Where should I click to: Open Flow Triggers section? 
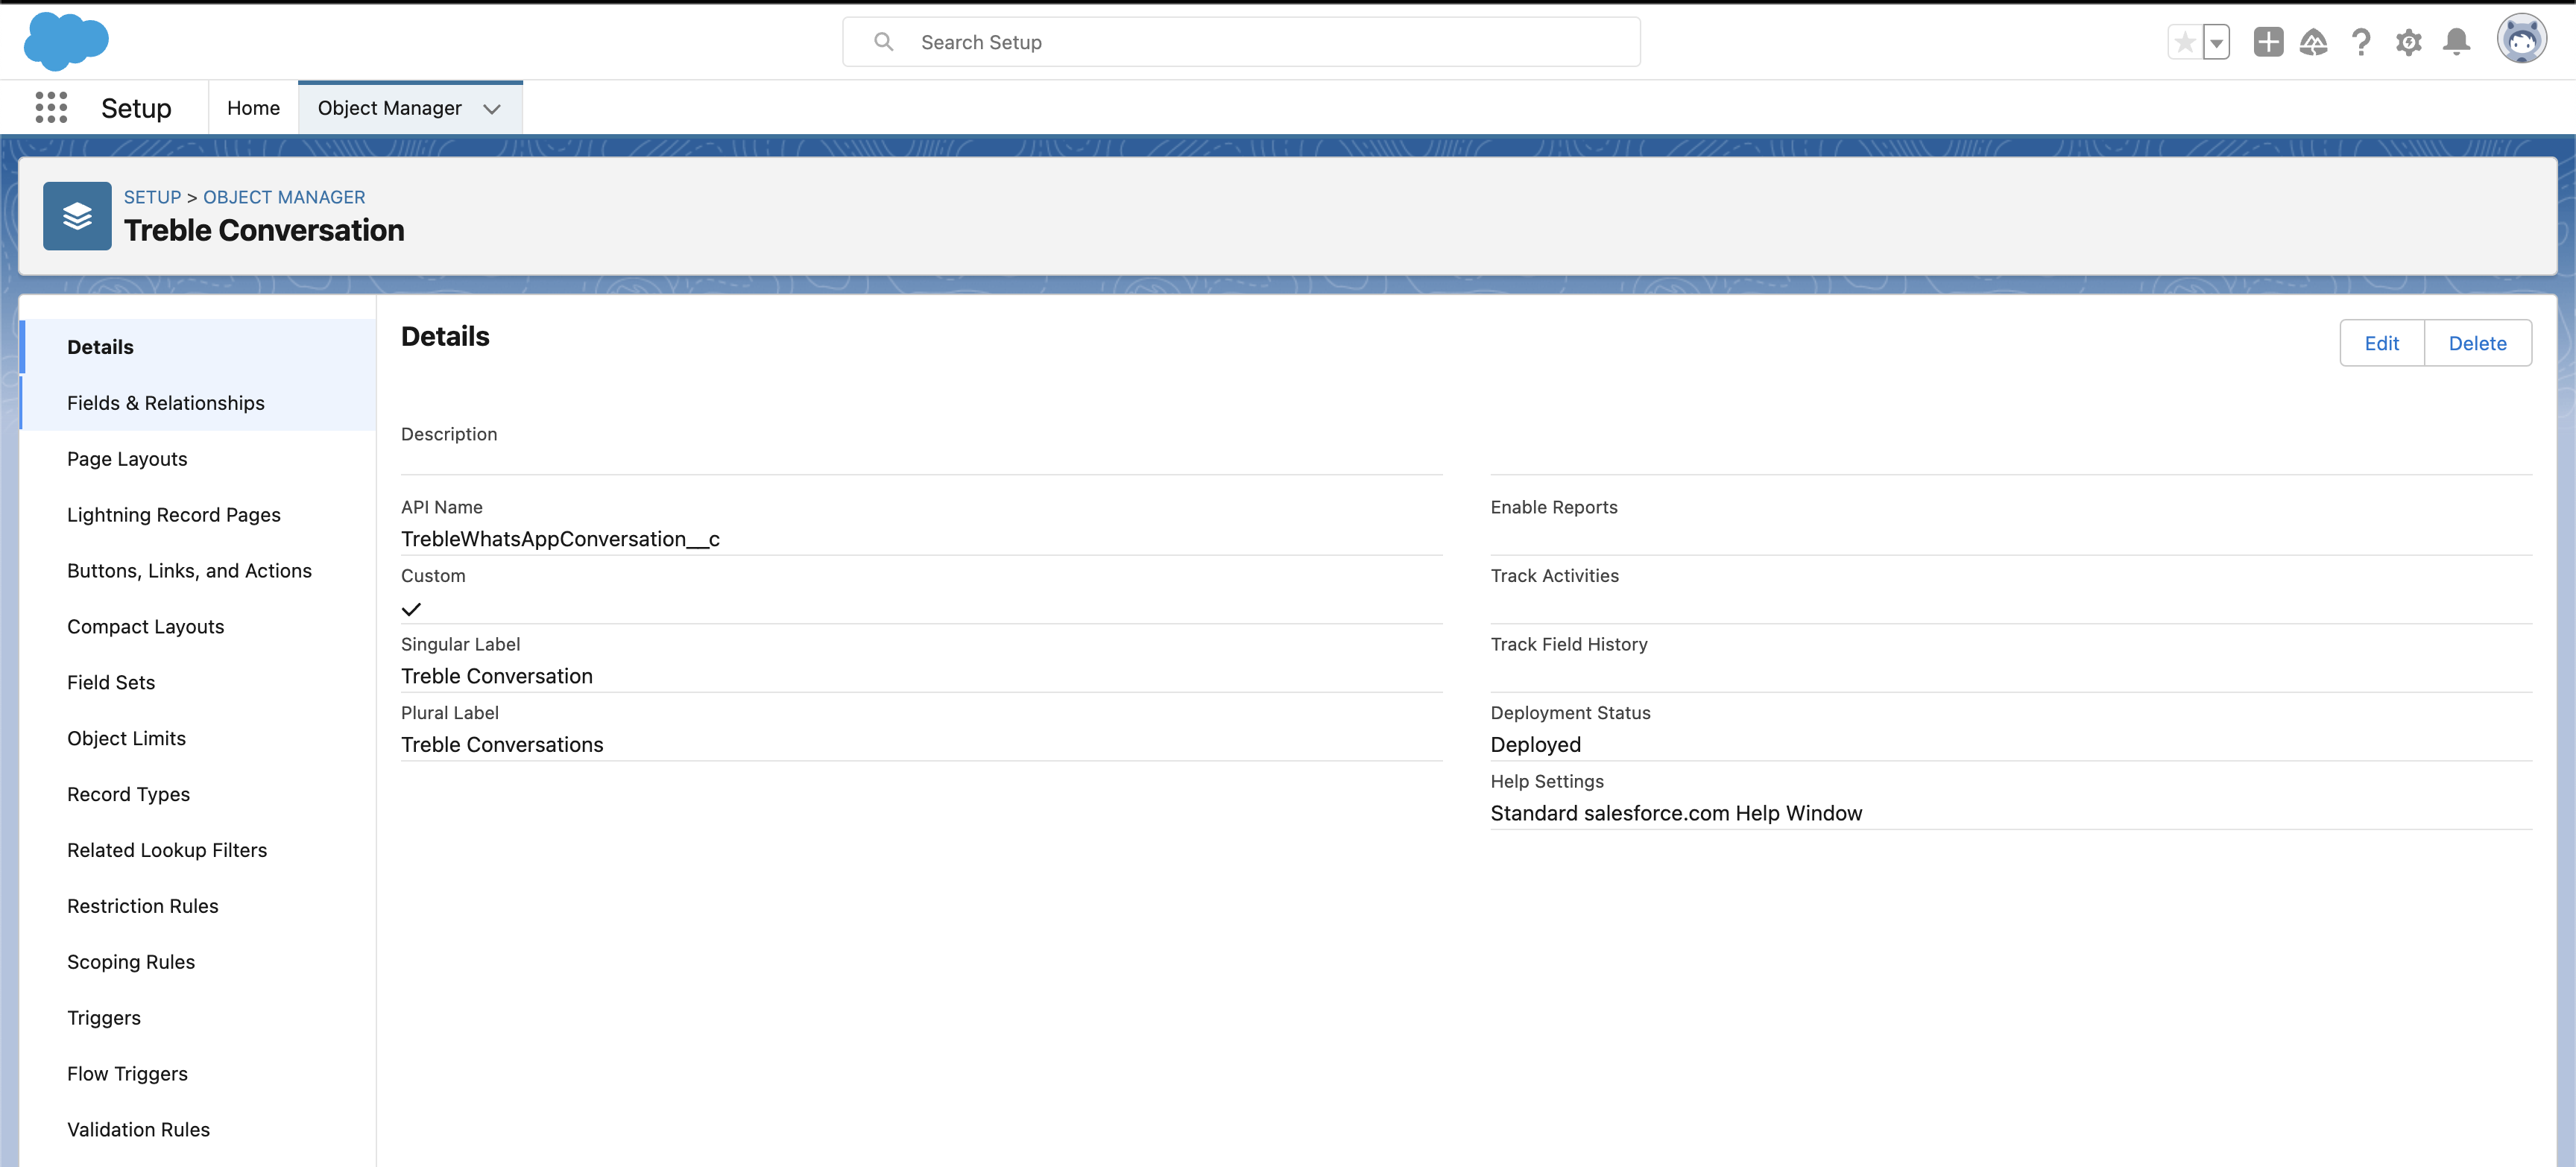[x=198, y=1074]
